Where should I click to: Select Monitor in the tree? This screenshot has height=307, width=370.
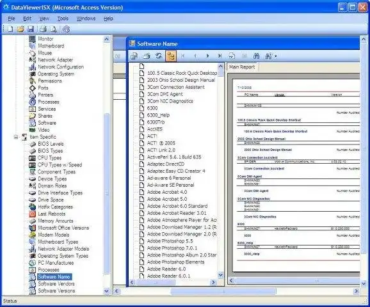[x=45, y=38]
